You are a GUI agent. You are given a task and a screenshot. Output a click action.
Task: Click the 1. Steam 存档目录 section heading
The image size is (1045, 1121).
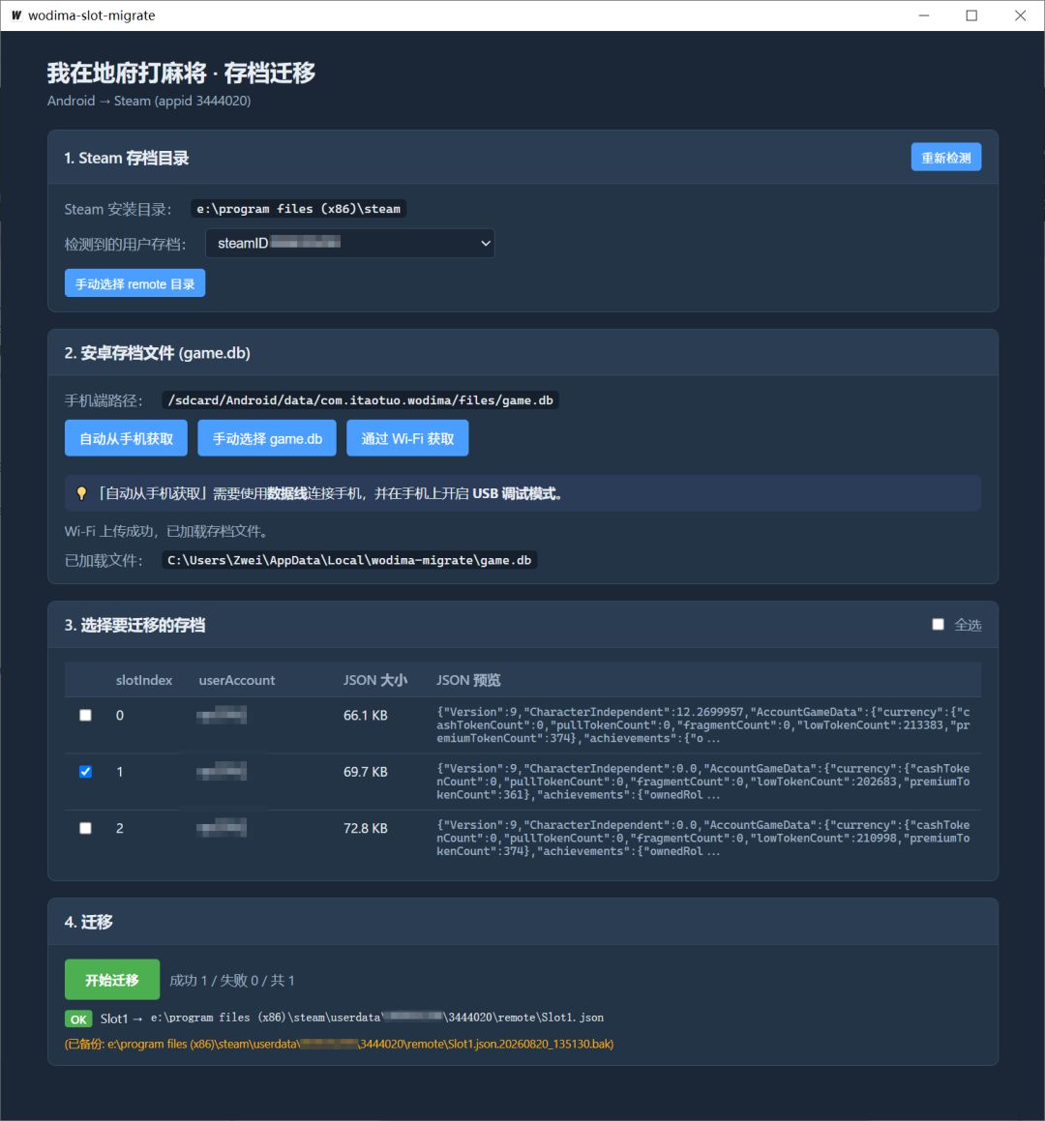(127, 158)
